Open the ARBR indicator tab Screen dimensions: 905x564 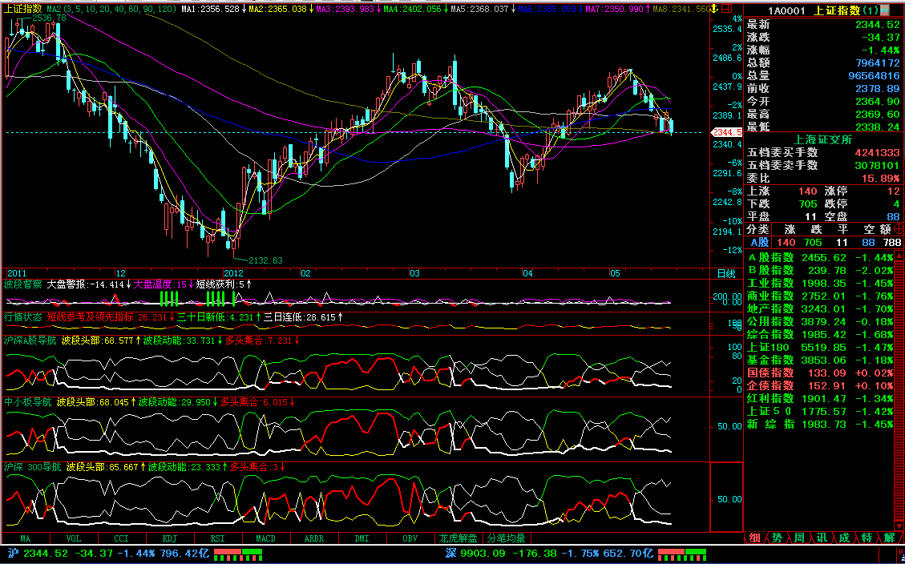tap(313, 538)
